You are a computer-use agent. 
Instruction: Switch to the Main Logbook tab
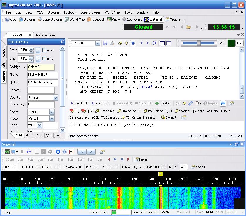pos(46,35)
